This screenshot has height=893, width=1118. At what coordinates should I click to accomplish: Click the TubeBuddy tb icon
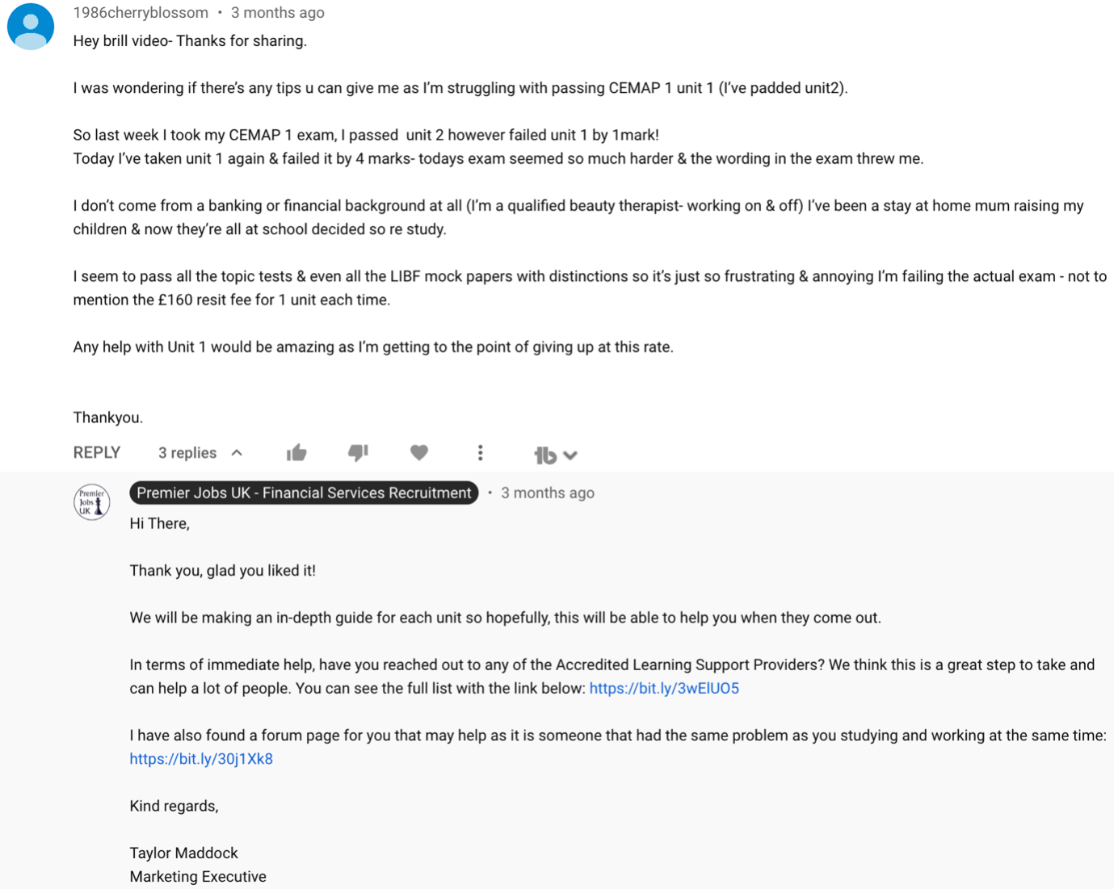[545, 455]
